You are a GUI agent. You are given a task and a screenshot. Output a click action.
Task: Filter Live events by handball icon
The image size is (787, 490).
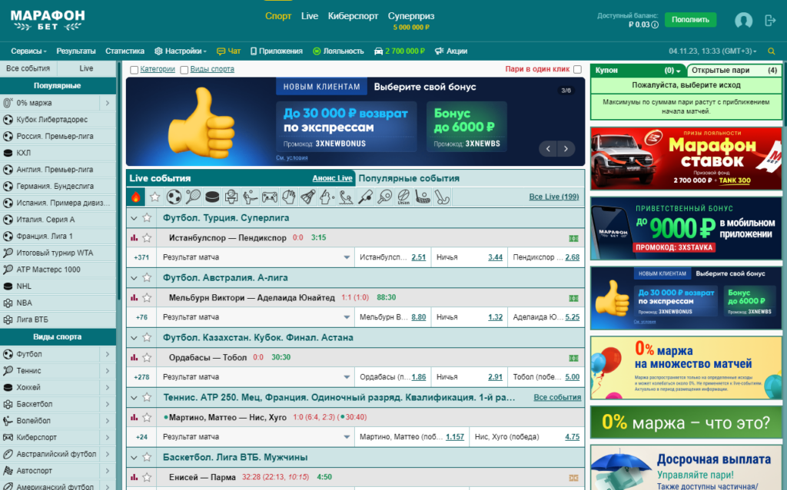pos(289,197)
